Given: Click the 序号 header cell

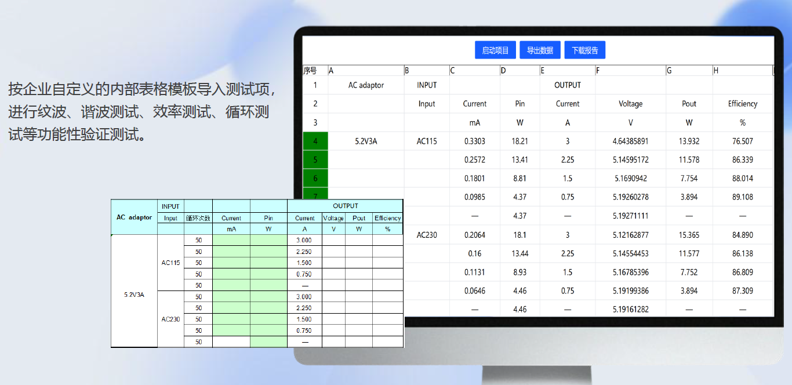Looking at the screenshot, I should point(315,71).
